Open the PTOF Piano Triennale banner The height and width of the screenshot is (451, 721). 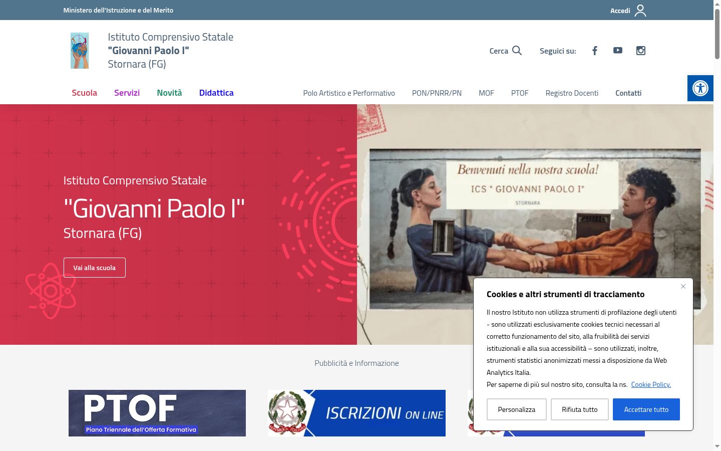click(x=157, y=413)
